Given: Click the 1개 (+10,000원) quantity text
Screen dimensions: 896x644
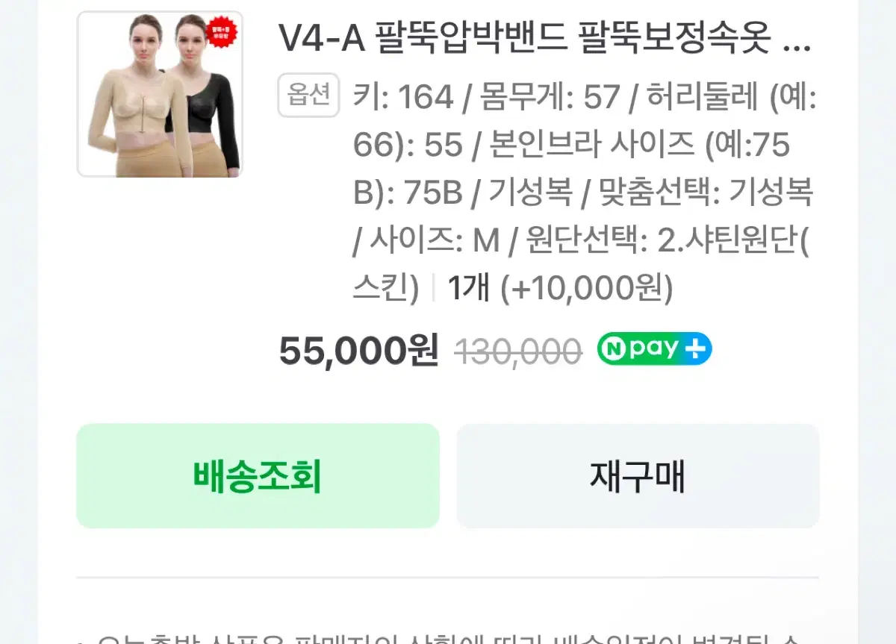Looking at the screenshot, I should [560, 288].
